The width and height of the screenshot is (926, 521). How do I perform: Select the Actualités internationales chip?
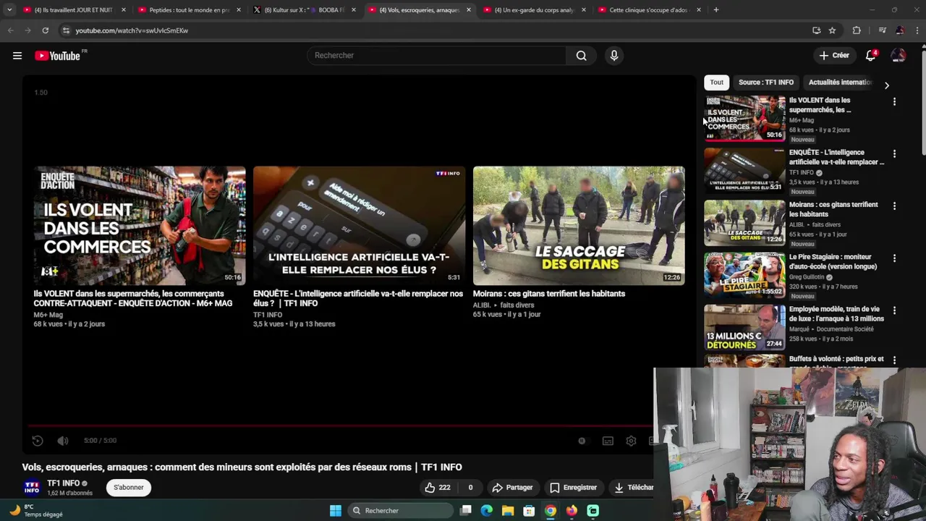pos(840,82)
